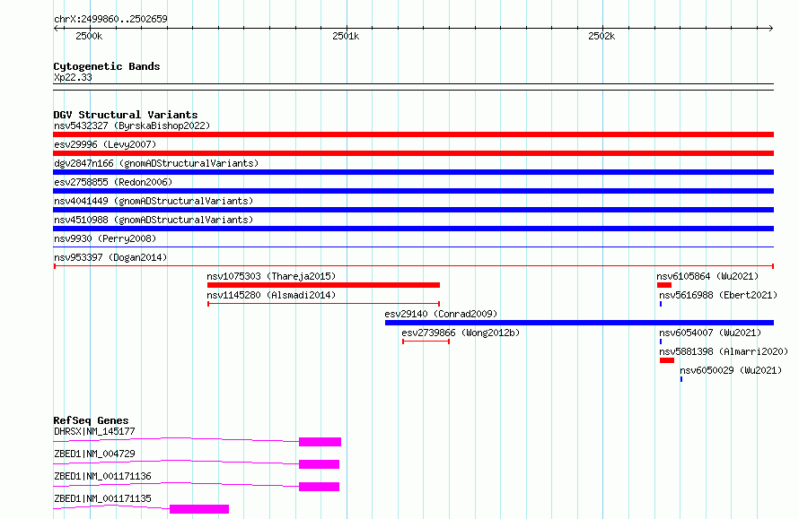Open gene ZBED1|NM_001171136 label
This screenshot has height=519, width=799.
102,476
